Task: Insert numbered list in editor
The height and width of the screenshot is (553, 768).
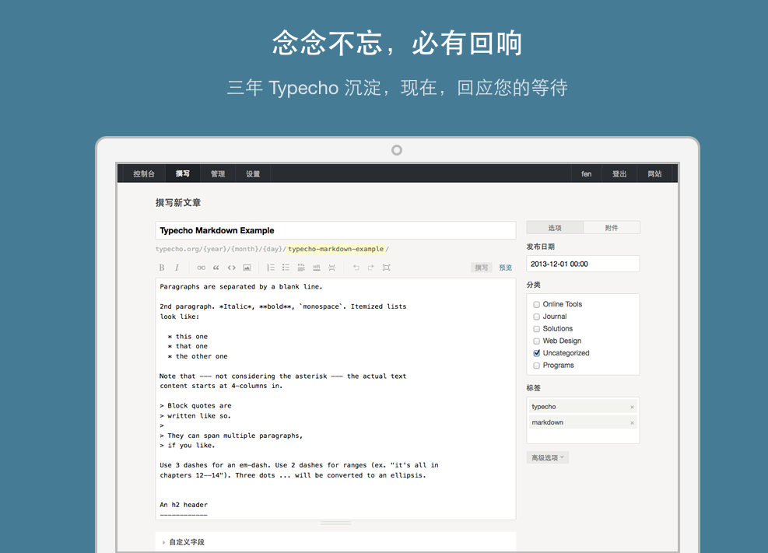Action: tap(270, 268)
